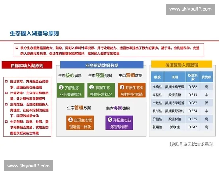The image size is (219, 175).
Task: Click the square bullet beside 边际效益
Action: point(7,104)
